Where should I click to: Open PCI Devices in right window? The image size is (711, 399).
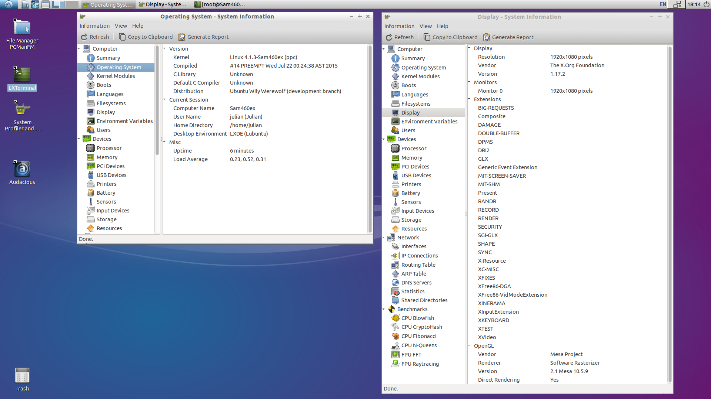pyautogui.click(x=415, y=167)
